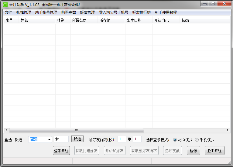Click the horizontal scrollbar left arrow
This screenshot has width=233, height=167.
coord(6,130)
